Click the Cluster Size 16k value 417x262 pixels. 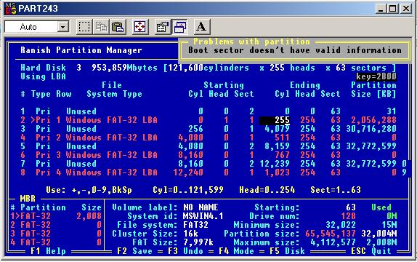click(190, 234)
